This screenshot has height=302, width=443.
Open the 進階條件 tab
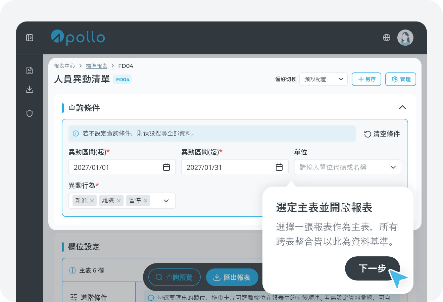click(x=89, y=297)
